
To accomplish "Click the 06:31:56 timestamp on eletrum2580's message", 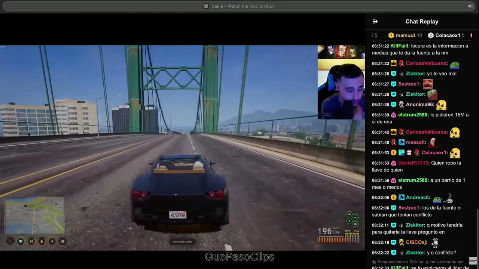I will click(x=381, y=180).
